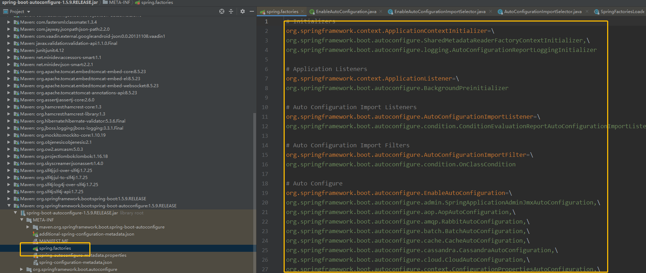Expand maven.org.springframework.boot.spring-boot-autoconfigure folder

tap(28, 227)
